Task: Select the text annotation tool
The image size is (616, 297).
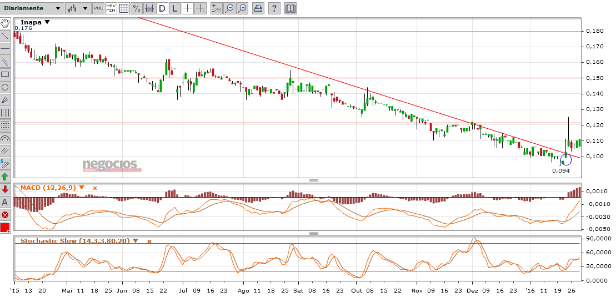Action: (x=5, y=202)
